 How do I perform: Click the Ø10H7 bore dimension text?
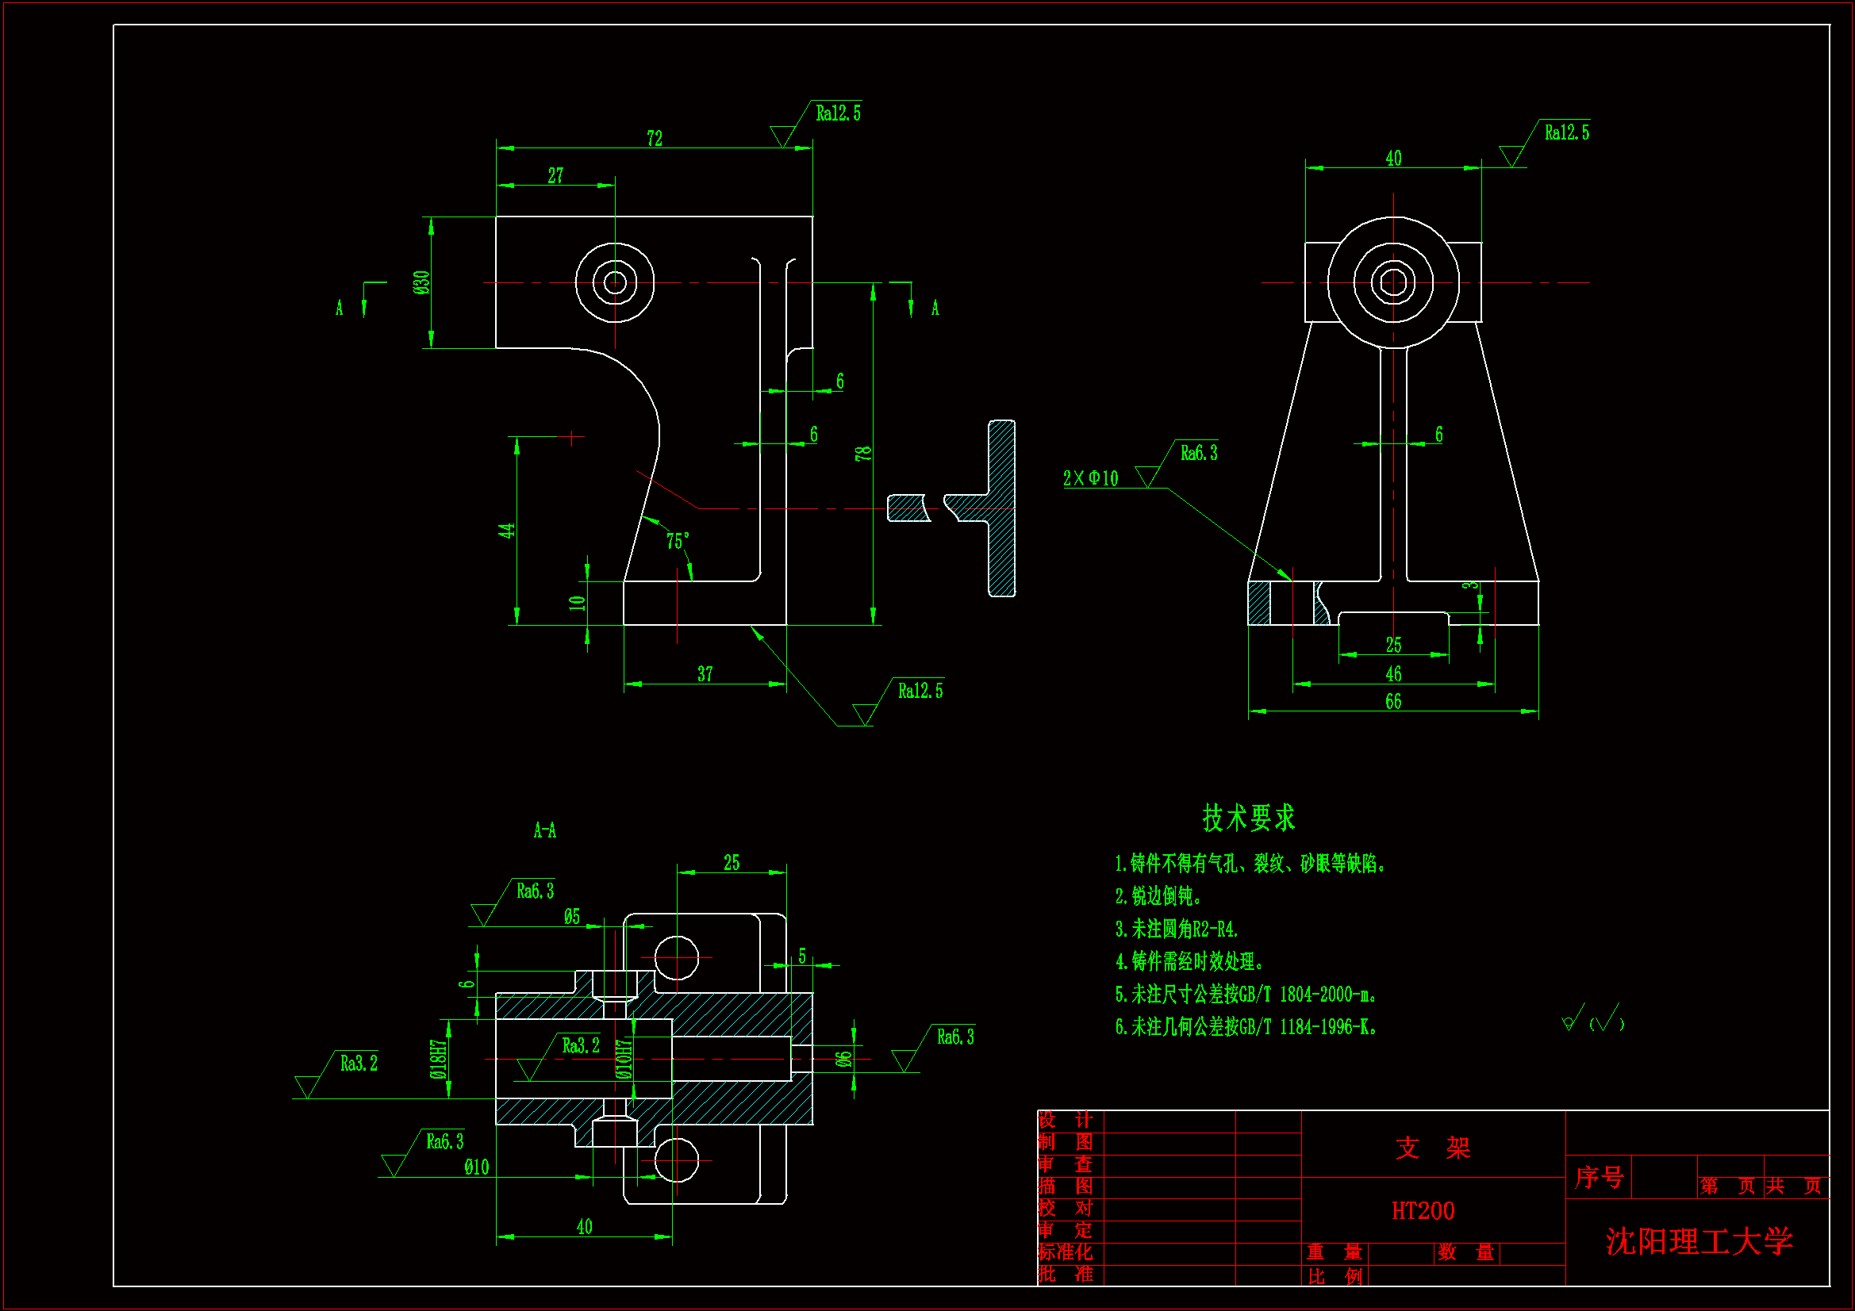coord(623,1060)
